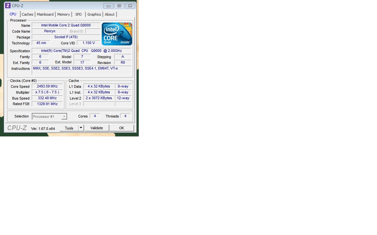Click the Cores count field

pos(95,116)
